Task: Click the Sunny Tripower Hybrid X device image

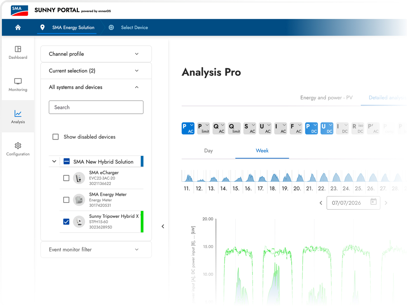Action: tap(79, 221)
